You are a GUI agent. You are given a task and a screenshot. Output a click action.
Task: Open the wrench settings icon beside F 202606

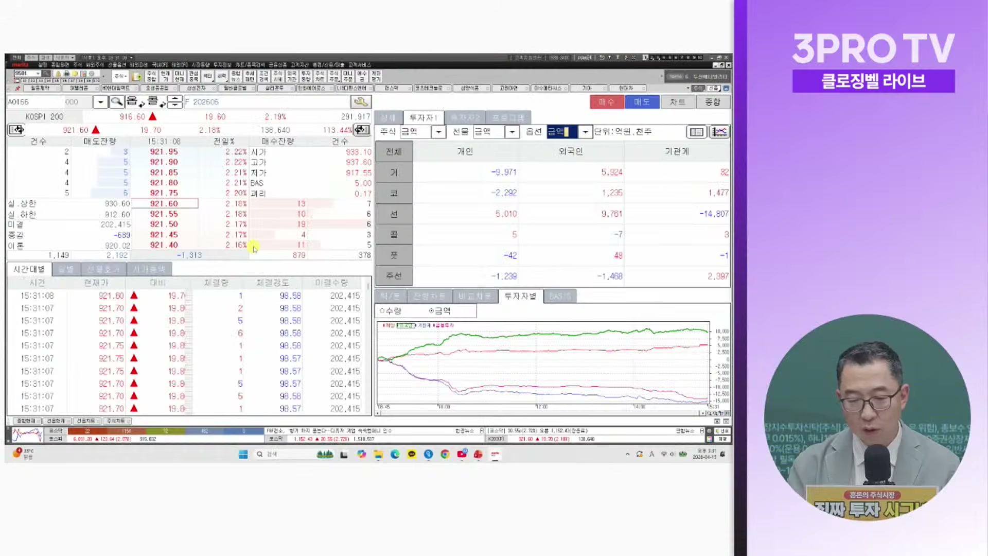click(361, 101)
